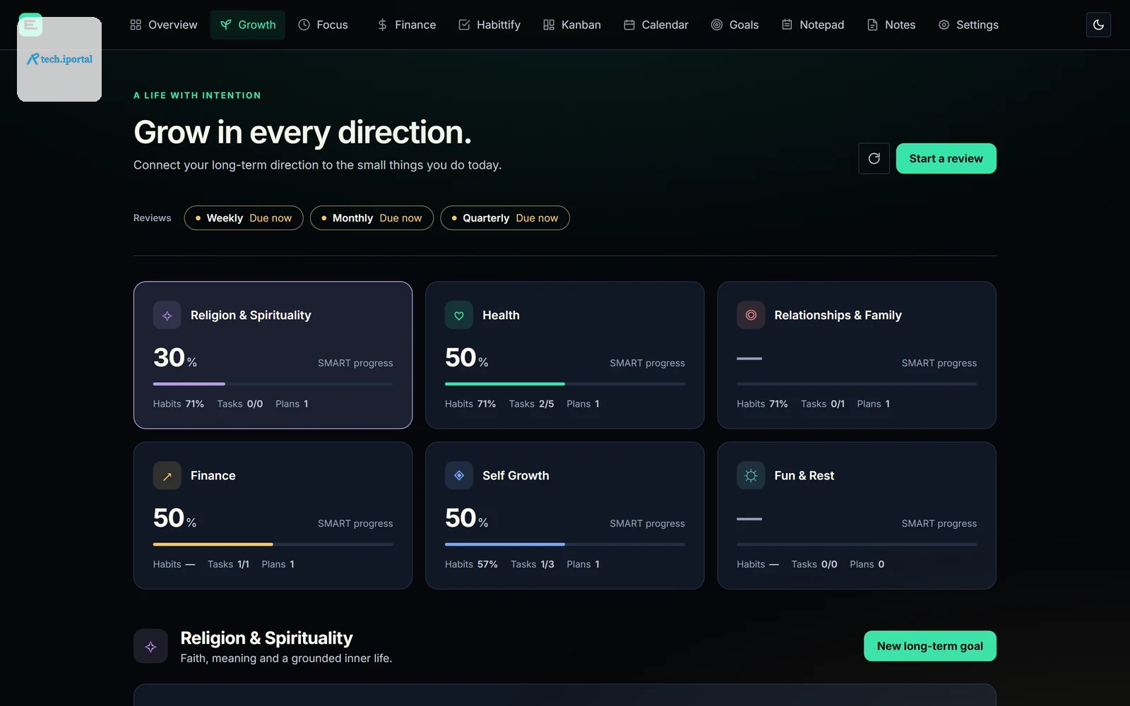Click the tech.iportal logo thumbnail
This screenshot has width=1130, height=706.
coord(59,59)
